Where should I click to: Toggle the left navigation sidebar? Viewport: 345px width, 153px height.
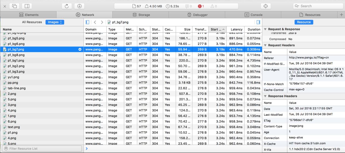click(x=87, y=22)
